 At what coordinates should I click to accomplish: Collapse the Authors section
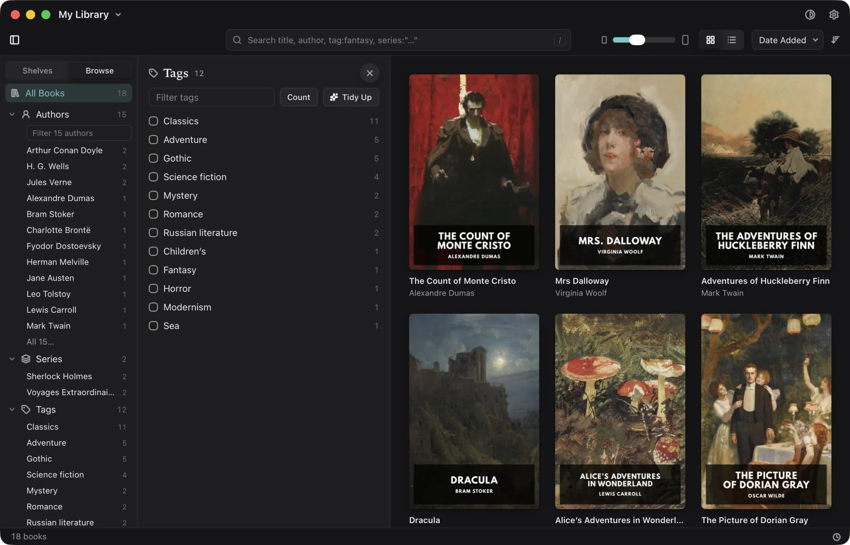[x=12, y=114]
